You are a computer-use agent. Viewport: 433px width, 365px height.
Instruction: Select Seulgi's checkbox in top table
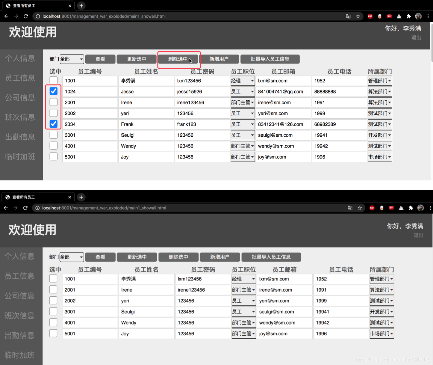coord(54,135)
